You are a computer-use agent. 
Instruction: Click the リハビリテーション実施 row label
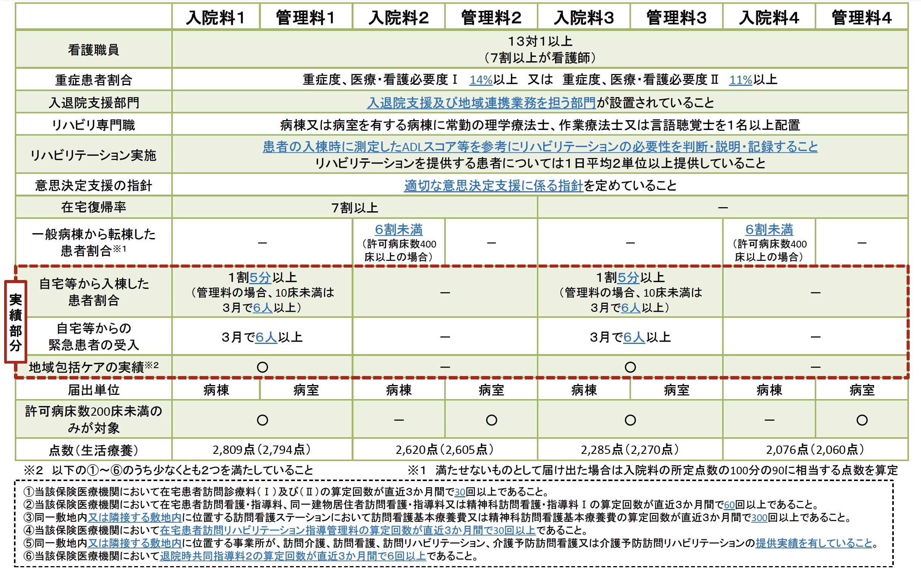93,155
